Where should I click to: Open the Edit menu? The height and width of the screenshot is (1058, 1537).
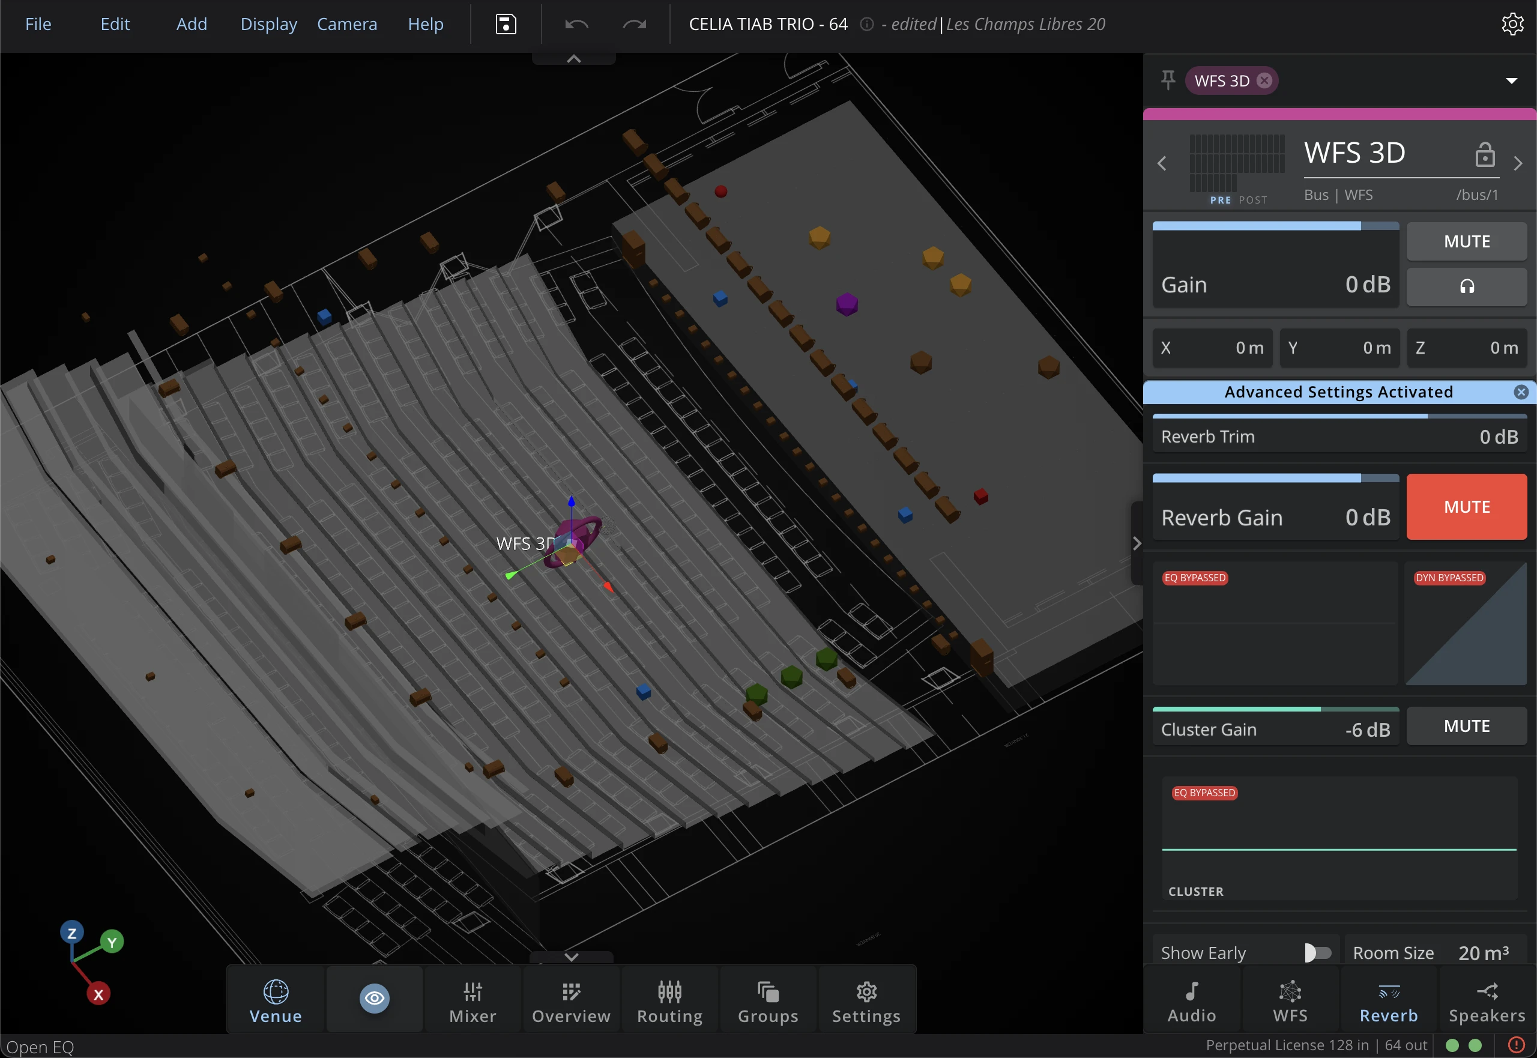click(x=115, y=25)
